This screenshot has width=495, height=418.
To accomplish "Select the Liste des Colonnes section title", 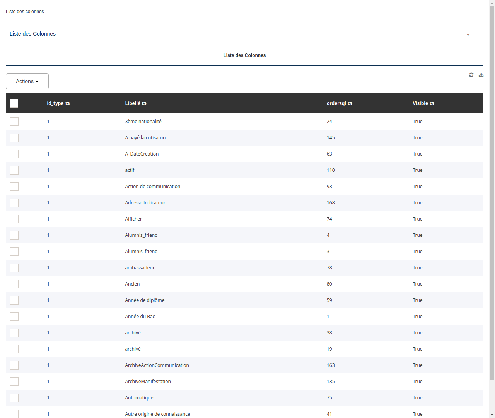I will (244, 55).
